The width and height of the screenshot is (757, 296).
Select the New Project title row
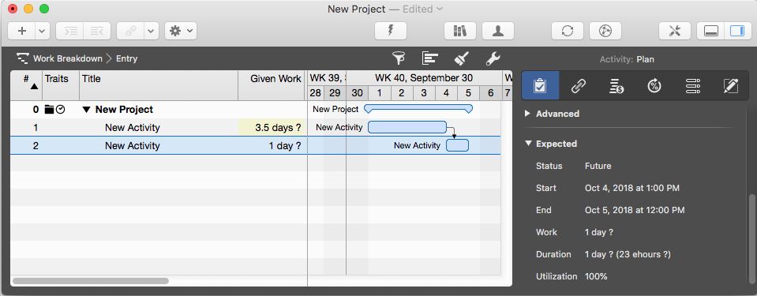tap(124, 110)
